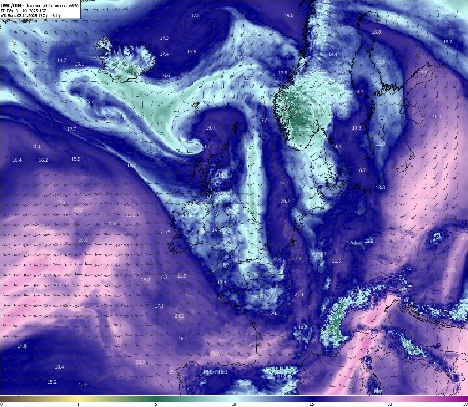
Task: Click the 18.4 value on the map
Action: 59,367
